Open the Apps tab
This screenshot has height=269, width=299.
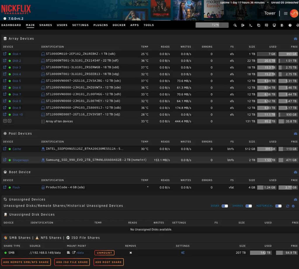134,25
